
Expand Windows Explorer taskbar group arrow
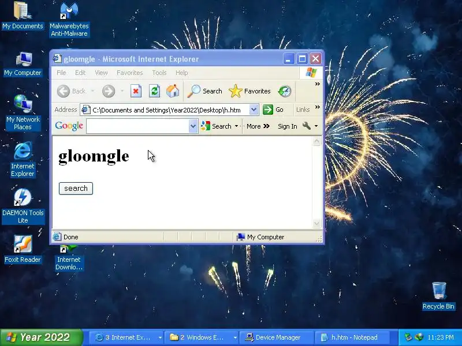[x=235, y=337]
